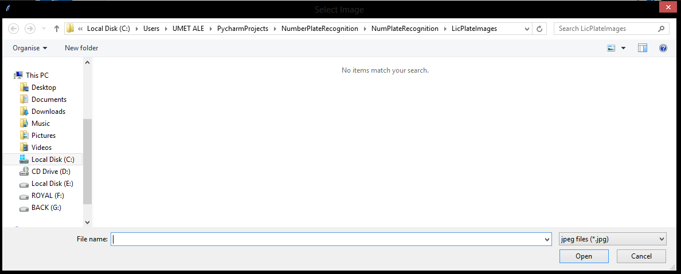Screen dimensions: 681x274
Task: Expand the File name history dropdown
Action: (x=547, y=239)
